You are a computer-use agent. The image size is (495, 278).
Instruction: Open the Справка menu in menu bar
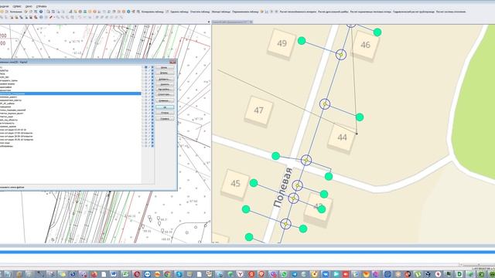coord(41,6)
